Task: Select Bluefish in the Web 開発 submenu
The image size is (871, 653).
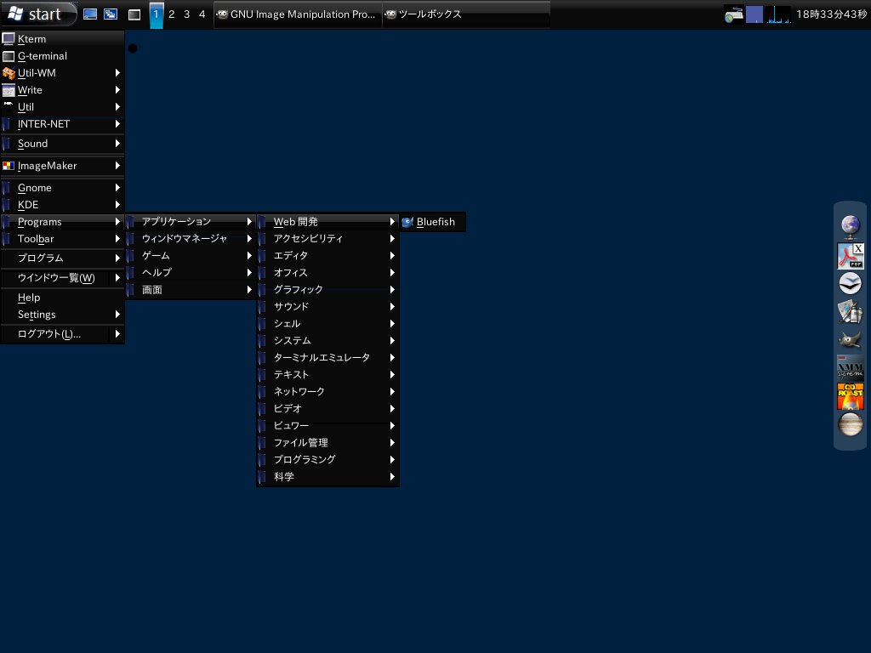Action: point(434,222)
